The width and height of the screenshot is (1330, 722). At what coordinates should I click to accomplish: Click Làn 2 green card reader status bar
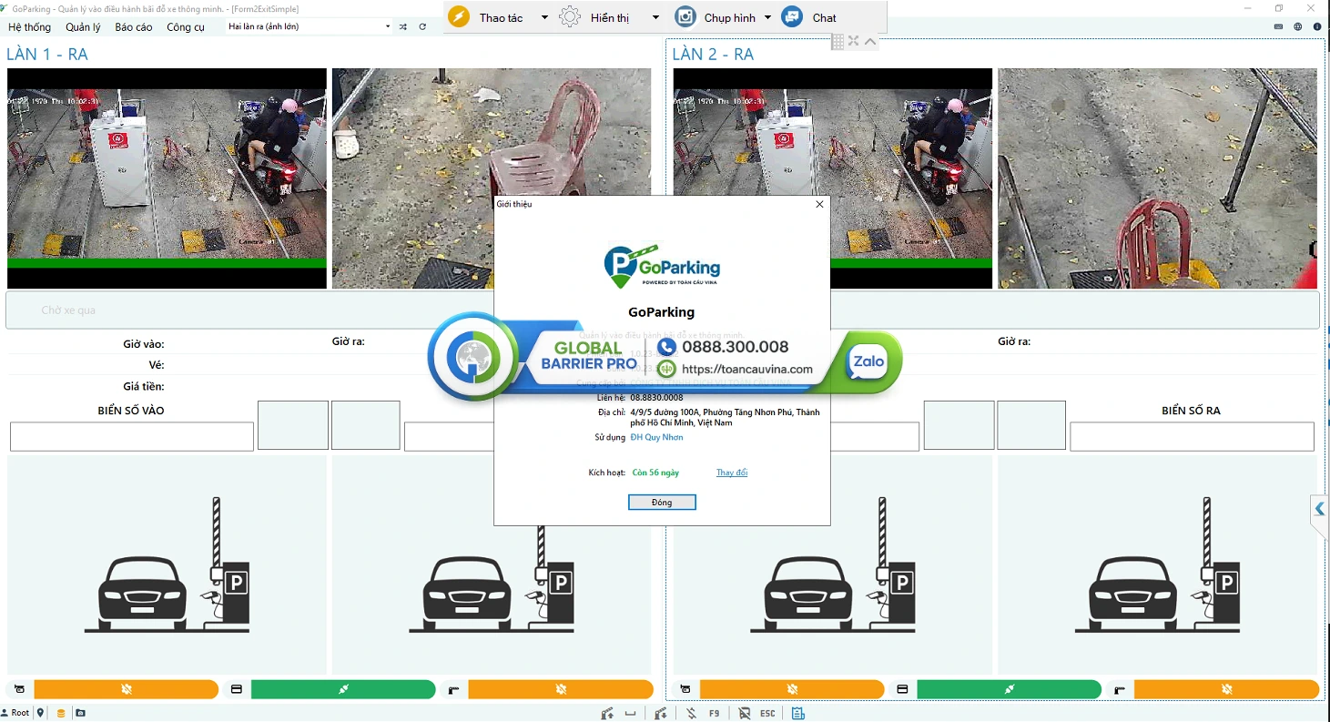(x=1009, y=689)
